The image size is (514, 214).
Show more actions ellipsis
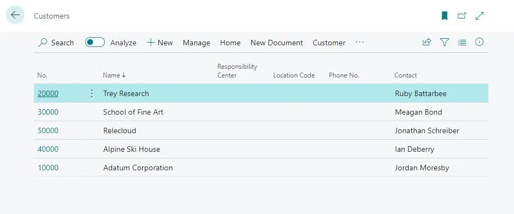tap(359, 42)
